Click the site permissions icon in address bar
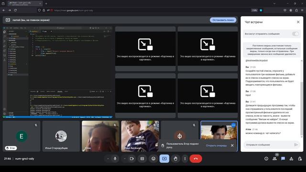This screenshot has width=306, height=172. 48,11
